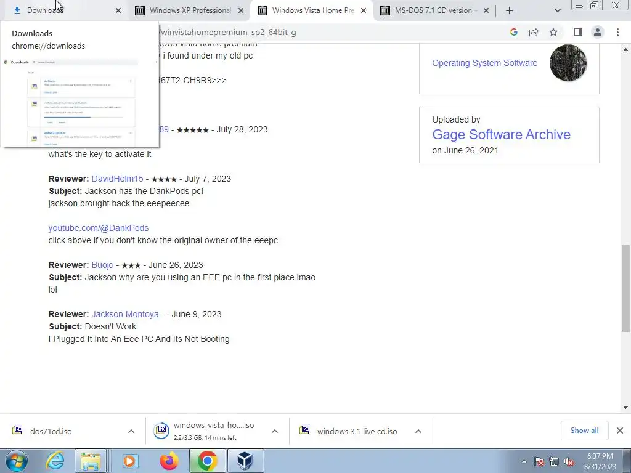Launch Firefox from taskbar
Image resolution: width=631 pixels, height=473 pixels.
169,461
